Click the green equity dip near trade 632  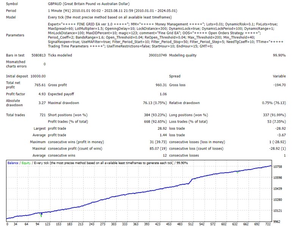pyautogui.click(x=237, y=173)
